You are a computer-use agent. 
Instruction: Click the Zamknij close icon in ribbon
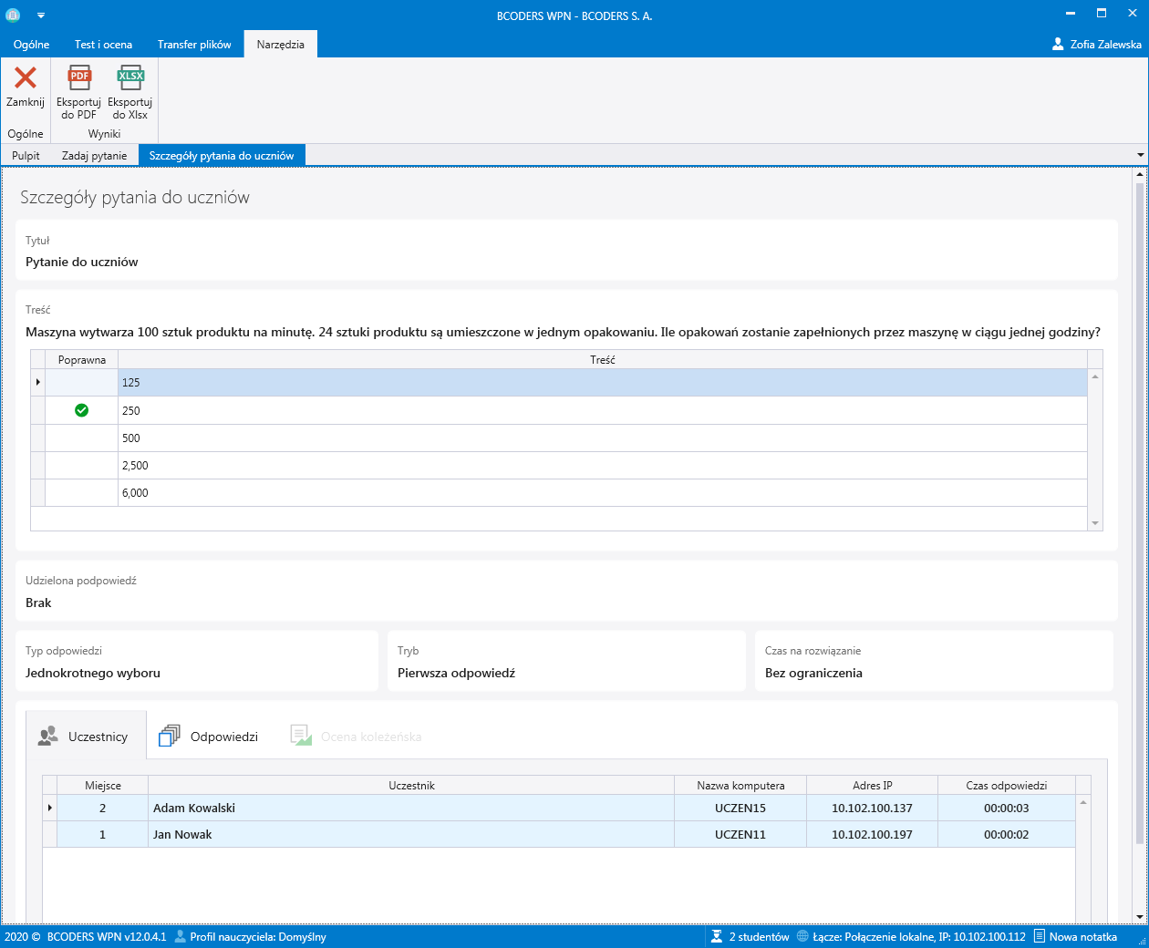click(26, 77)
